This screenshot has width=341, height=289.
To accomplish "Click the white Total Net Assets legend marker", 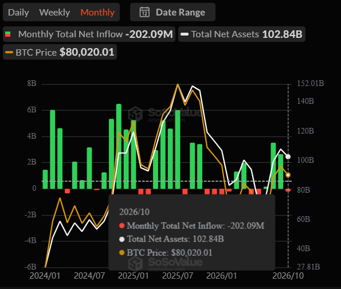I will (x=185, y=34).
